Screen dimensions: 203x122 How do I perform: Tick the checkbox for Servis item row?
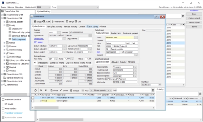click(33, 101)
